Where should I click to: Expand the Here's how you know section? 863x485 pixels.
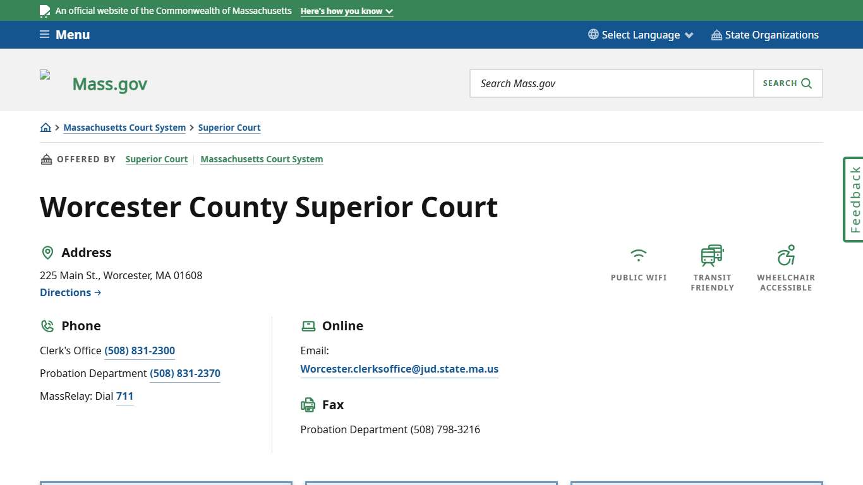point(346,11)
